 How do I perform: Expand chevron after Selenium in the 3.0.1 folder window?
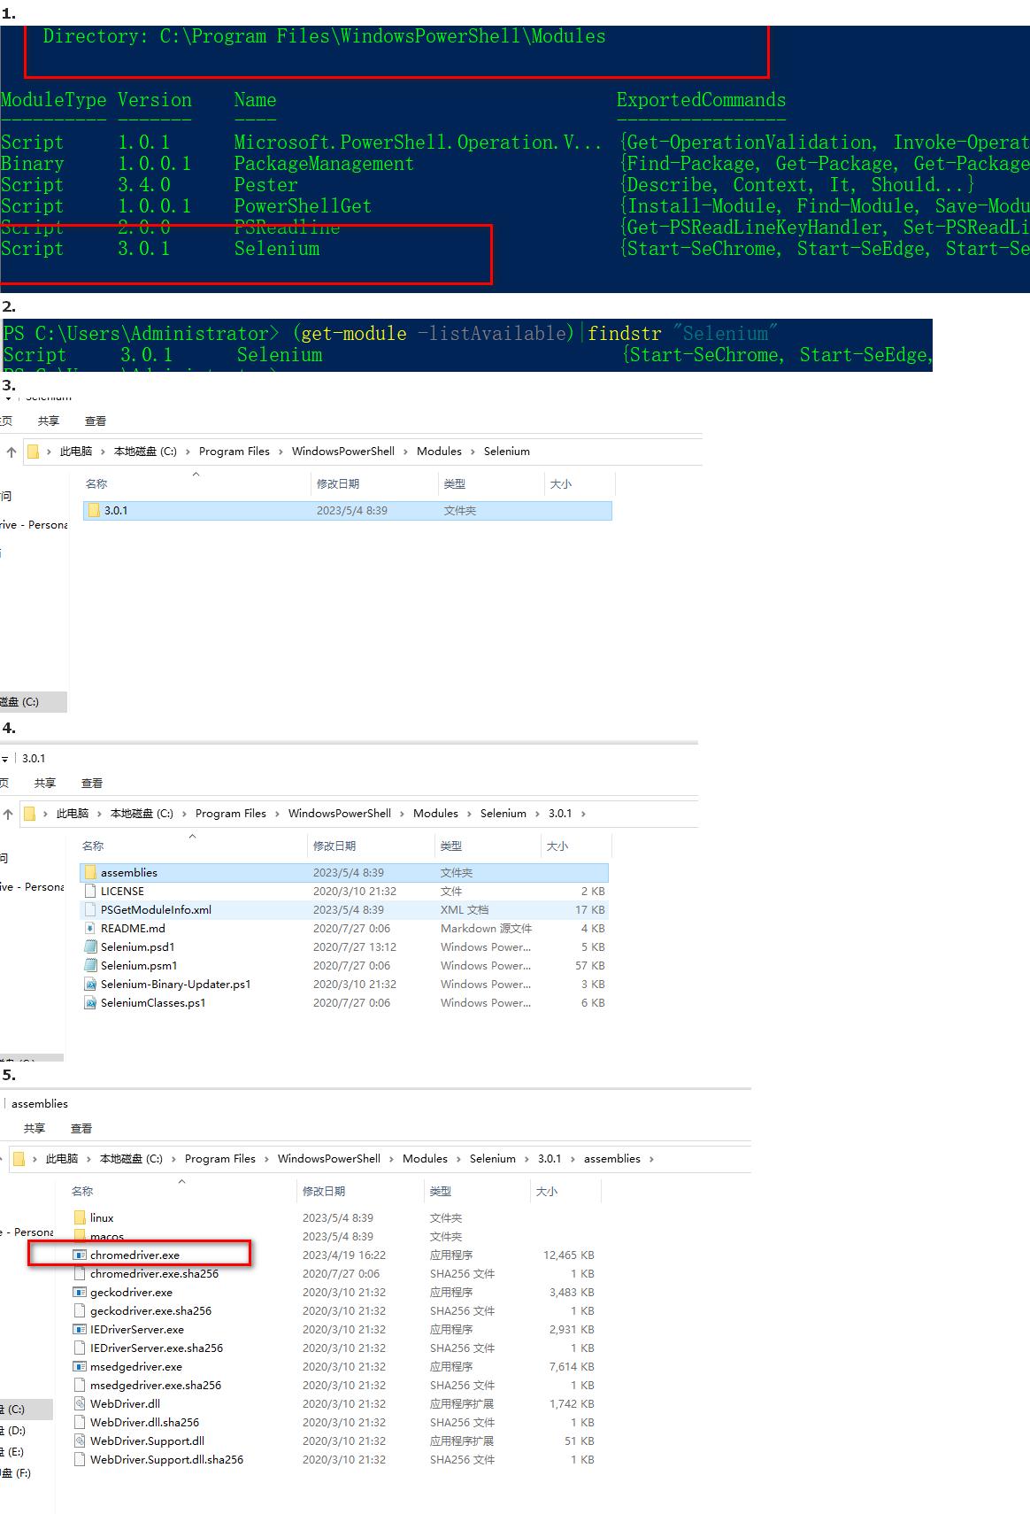(537, 814)
